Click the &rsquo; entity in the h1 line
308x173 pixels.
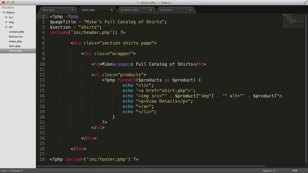[x=121, y=64]
